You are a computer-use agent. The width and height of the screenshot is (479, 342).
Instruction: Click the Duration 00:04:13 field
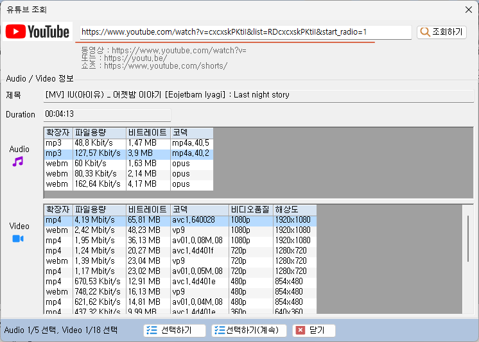[x=107, y=114]
